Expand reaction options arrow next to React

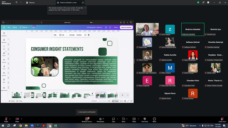tap(127, 119)
